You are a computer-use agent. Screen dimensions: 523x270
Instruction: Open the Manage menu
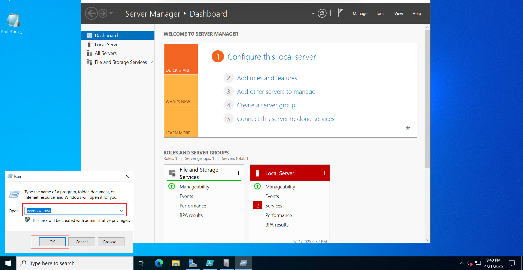[360, 14]
